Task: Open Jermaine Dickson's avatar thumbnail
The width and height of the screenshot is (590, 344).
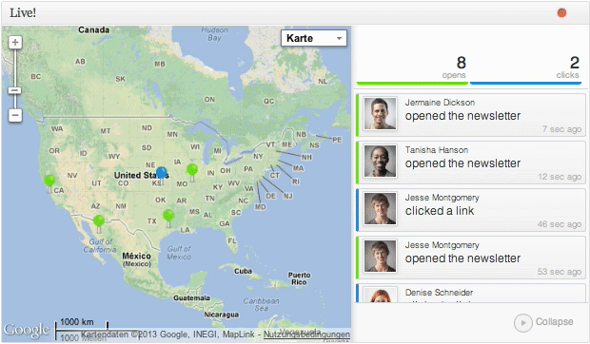Action: tap(380, 113)
